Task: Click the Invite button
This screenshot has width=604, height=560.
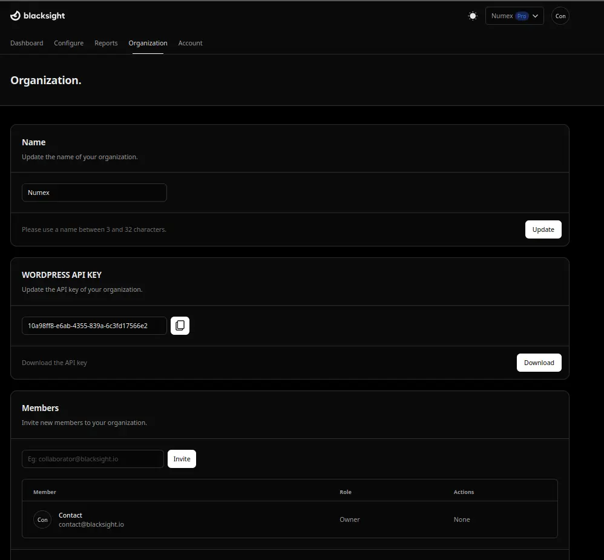Action: tap(182, 459)
